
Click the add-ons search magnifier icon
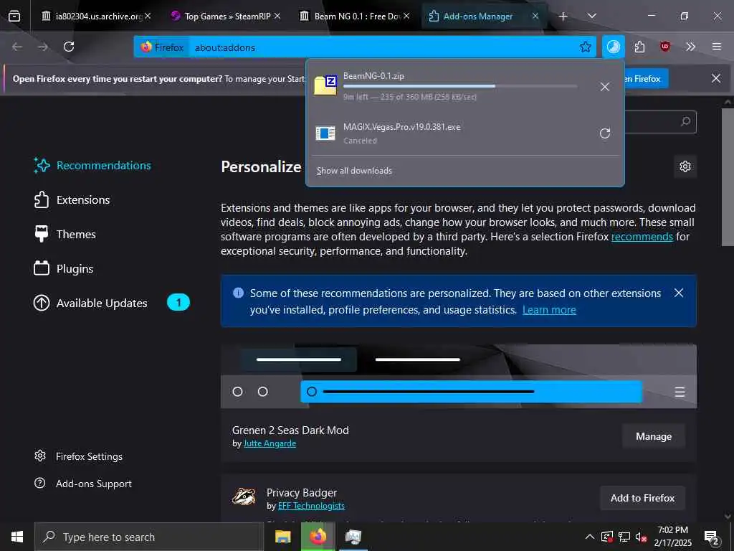click(685, 122)
